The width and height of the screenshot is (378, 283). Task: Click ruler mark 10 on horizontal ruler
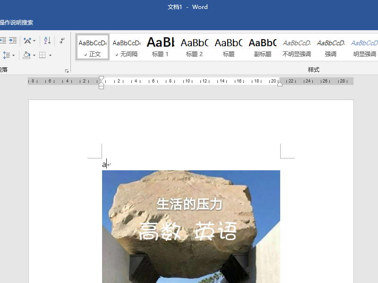(x=188, y=81)
